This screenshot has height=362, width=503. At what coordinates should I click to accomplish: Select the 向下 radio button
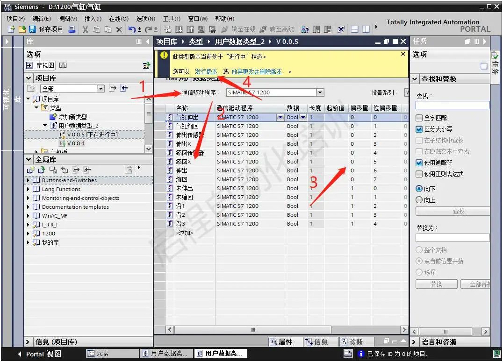(x=419, y=189)
